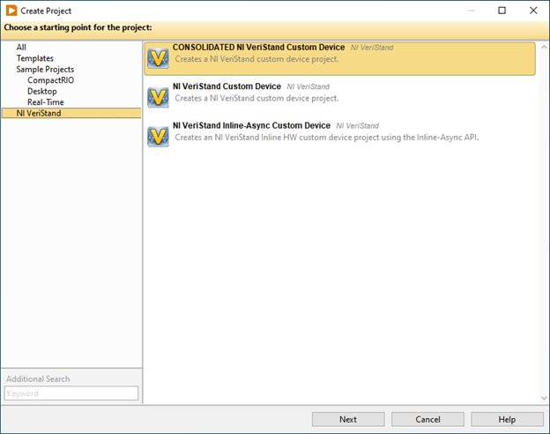Close the Create Project window
Screen dimensions: 550x434
coord(533,11)
